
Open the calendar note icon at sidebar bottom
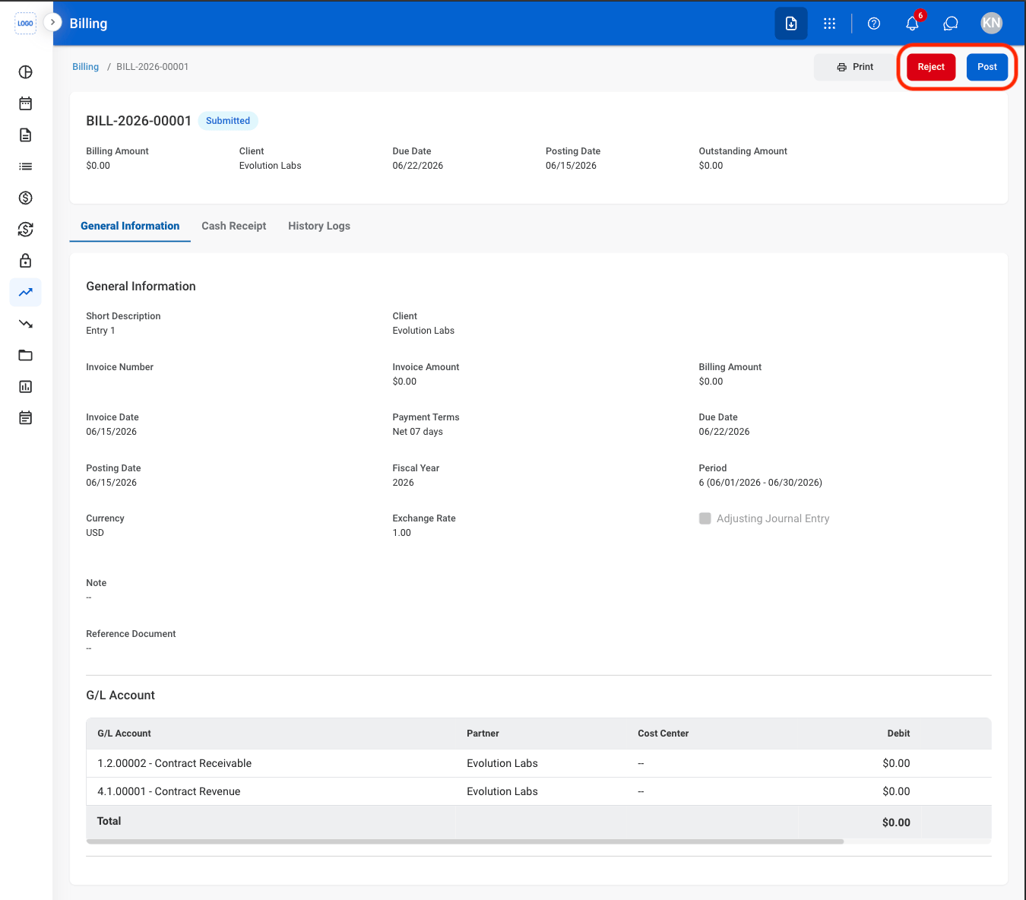point(26,418)
